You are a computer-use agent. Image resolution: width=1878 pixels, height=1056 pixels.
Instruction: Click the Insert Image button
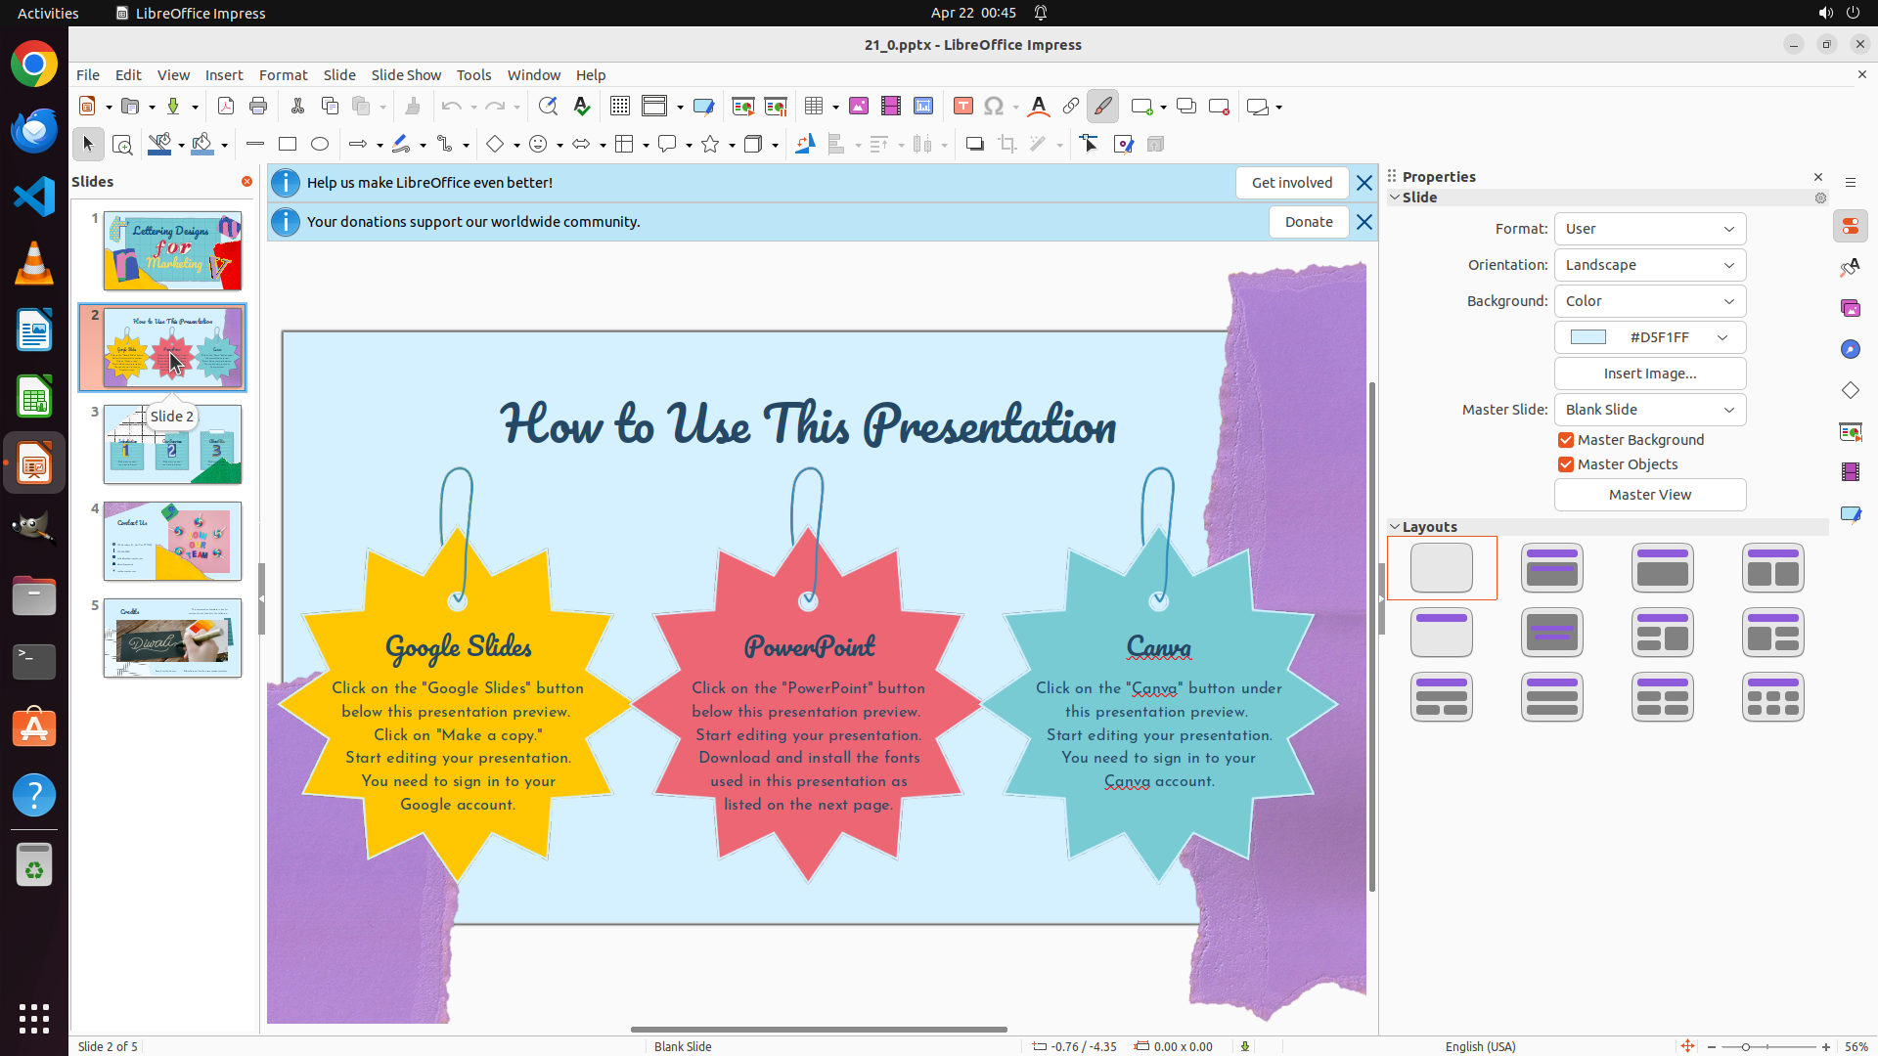[1650, 374]
